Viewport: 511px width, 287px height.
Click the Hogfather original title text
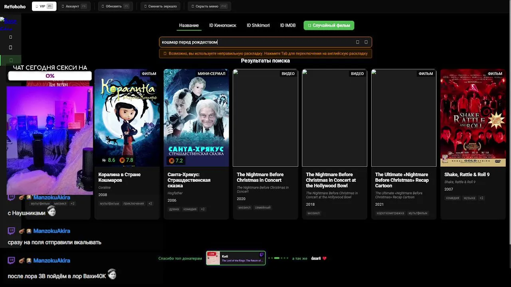pyautogui.click(x=175, y=193)
